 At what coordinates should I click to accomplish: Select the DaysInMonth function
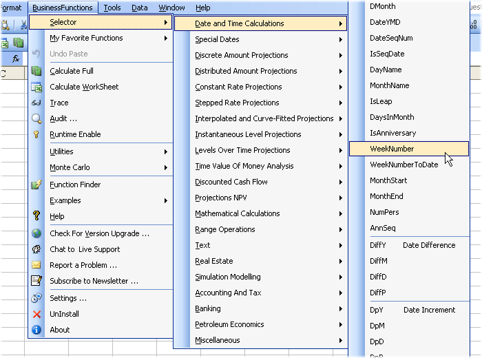409,117
